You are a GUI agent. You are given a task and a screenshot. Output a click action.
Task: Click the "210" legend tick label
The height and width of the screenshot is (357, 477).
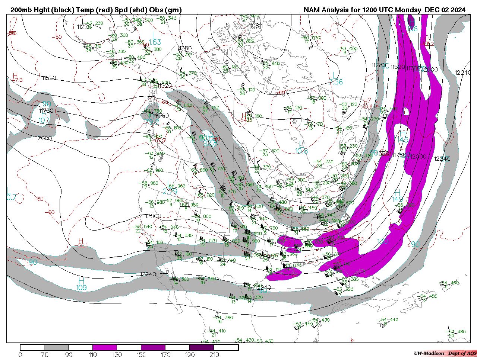coord(214,354)
